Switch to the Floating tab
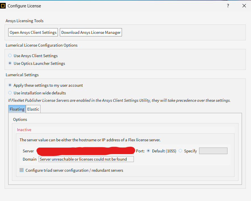This screenshot has height=201, width=251. tap(17, 109)
